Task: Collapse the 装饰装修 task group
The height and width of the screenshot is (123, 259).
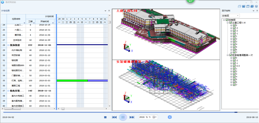Action: click(x=8, y=45)
